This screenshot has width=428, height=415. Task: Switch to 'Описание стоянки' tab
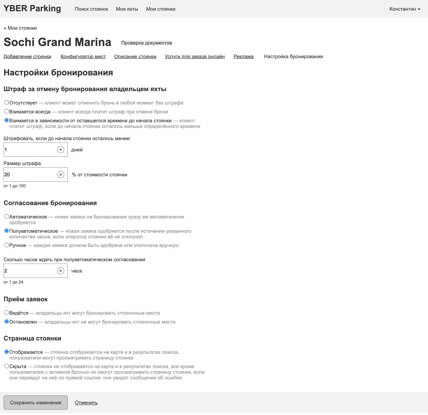(x=135, y=57)
